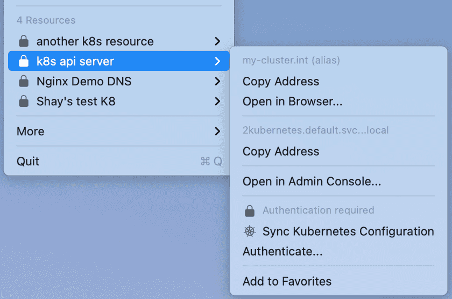
Task: Expand the Nginx Demo DNS chevron
Action: [x=217, y=82]
